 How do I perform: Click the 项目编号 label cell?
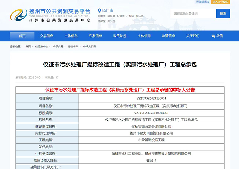[x=47, y=98]
